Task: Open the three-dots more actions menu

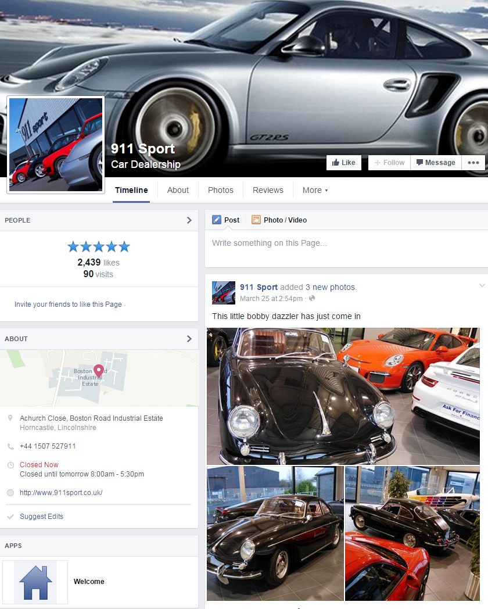Action: [x=473, y=162]
